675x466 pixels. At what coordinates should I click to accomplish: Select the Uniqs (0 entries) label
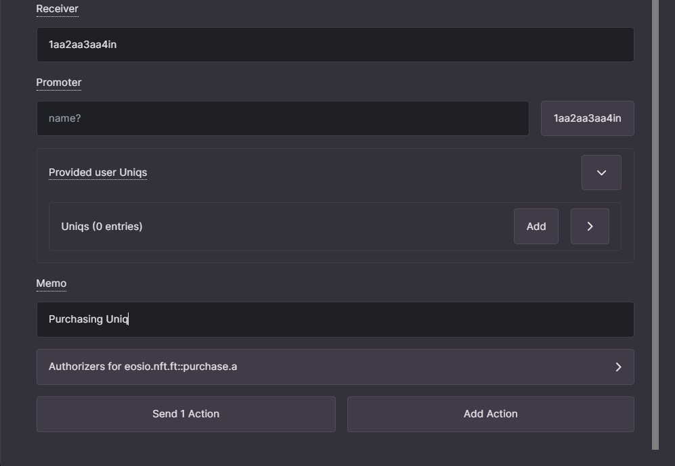tap(102, 227)
